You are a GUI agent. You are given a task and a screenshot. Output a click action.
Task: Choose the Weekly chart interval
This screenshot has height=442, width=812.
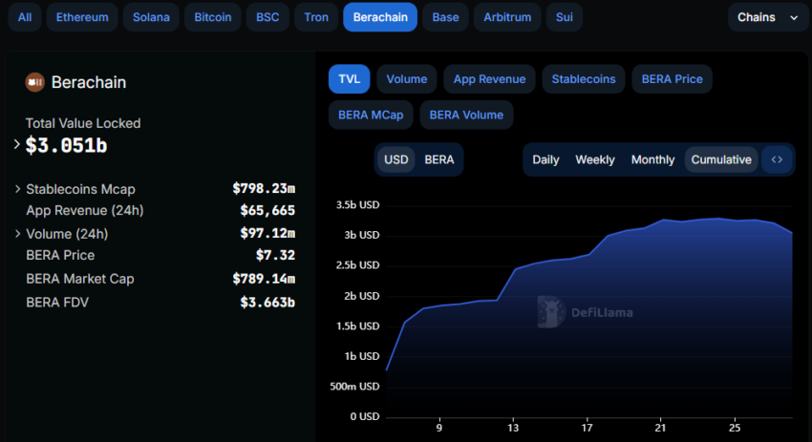[x=595, y=159]
